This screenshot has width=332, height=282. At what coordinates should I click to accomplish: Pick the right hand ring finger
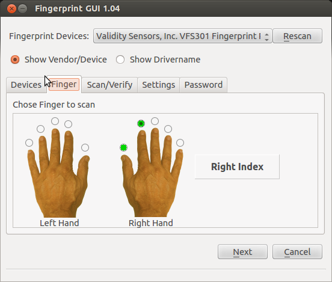pyautogui.click(x=168, y=129)
